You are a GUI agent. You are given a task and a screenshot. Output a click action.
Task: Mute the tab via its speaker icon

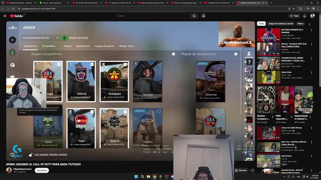[263, 3]
